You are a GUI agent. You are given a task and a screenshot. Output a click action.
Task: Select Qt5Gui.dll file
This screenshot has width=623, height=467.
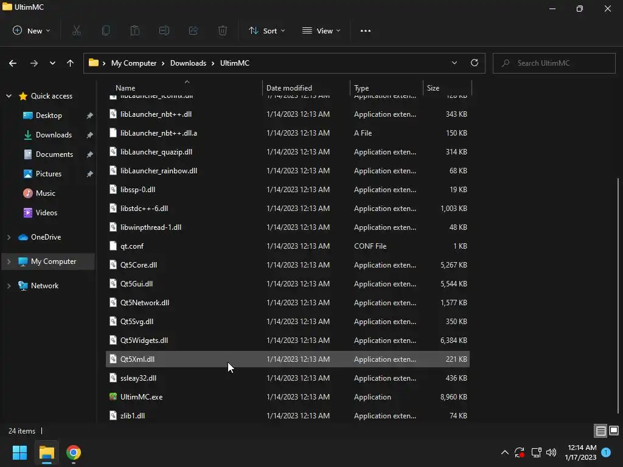point(288,284)
